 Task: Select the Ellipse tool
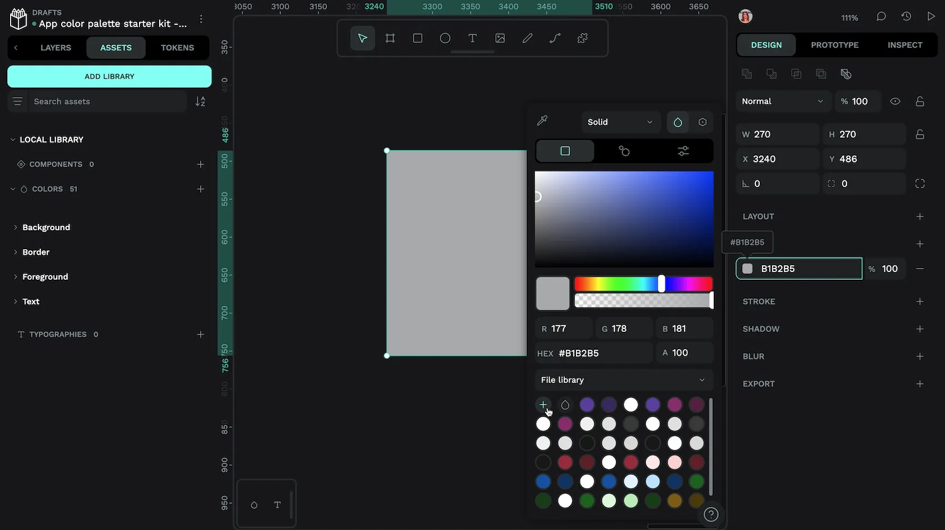(x=445, y=38)
